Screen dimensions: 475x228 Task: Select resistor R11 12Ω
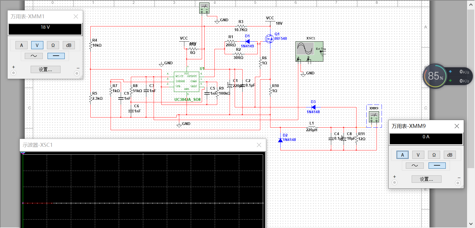coord(356,139)
